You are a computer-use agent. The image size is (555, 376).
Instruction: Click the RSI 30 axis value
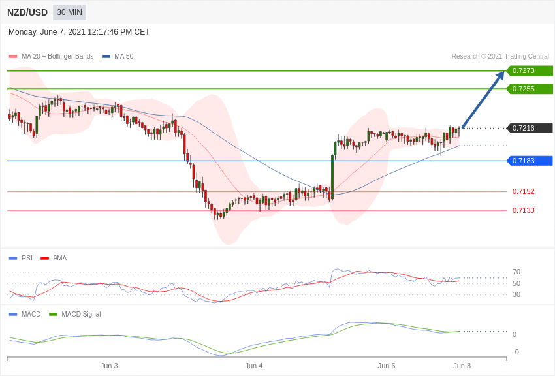(516, 294)
